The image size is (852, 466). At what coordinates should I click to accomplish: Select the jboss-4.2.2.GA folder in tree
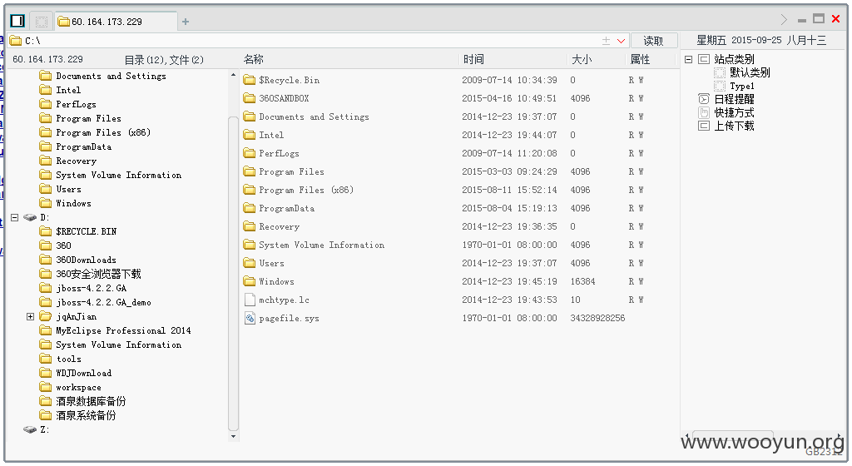[x=91, y=289]
